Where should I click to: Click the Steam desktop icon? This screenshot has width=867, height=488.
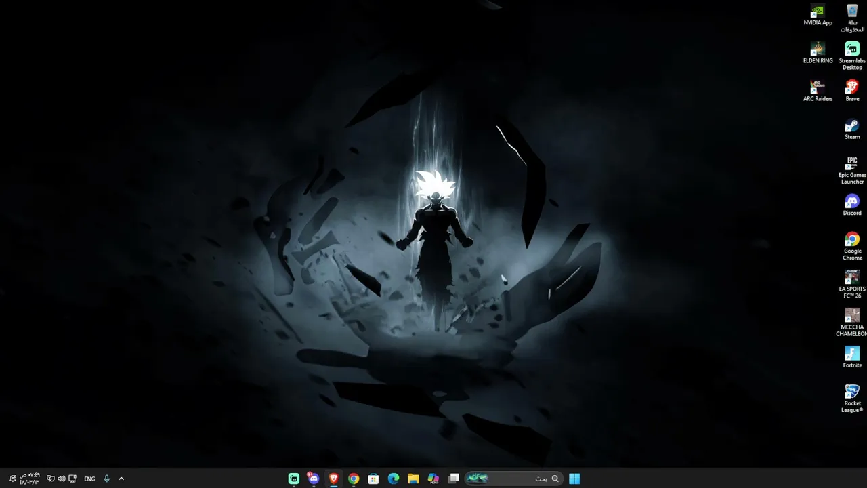[852, 129]
